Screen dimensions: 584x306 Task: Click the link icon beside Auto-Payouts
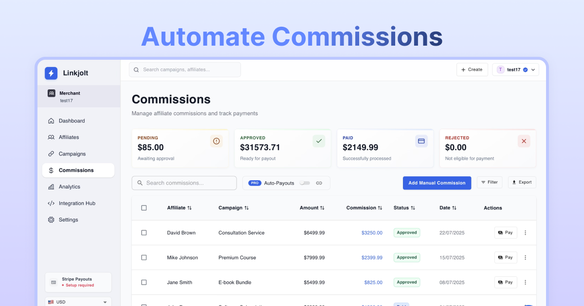(x=319, y=183)
